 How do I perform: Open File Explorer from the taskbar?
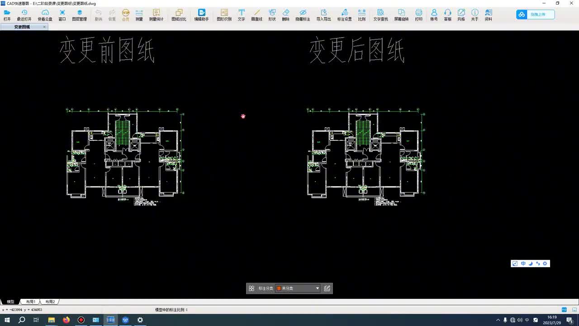point(52,320)
